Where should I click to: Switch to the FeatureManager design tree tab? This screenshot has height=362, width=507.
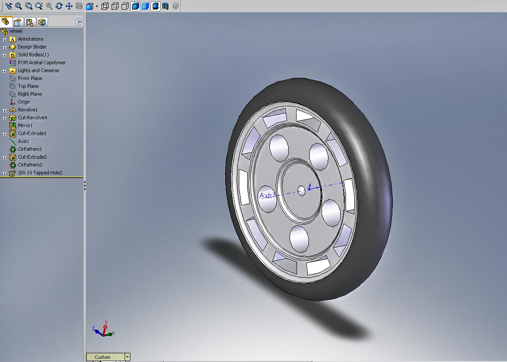(x=6, y=22)
